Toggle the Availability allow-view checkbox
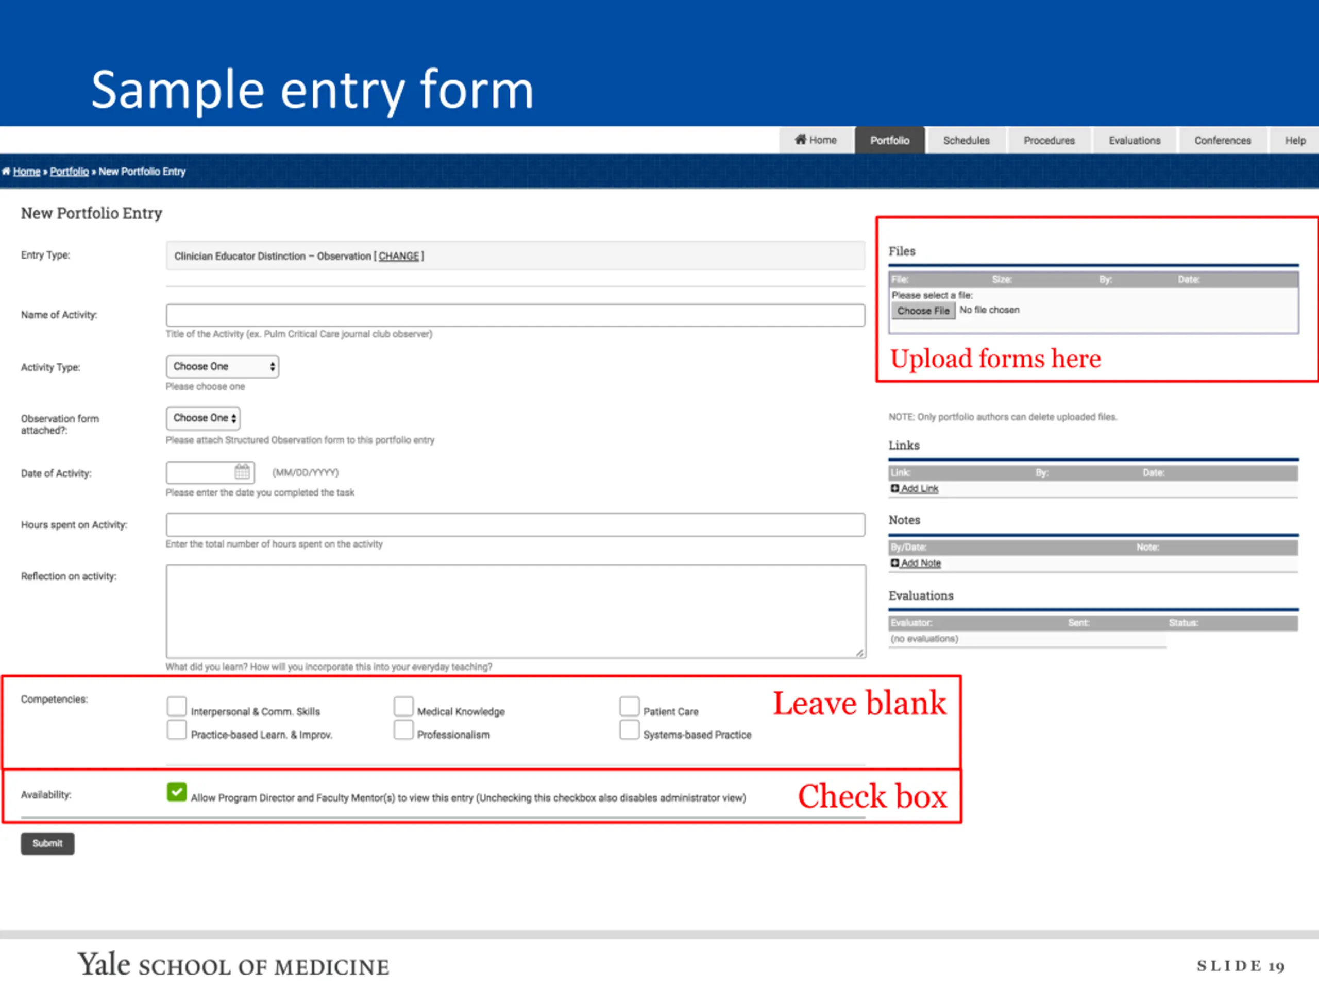Screen dimensions: 1319x989 177,792
